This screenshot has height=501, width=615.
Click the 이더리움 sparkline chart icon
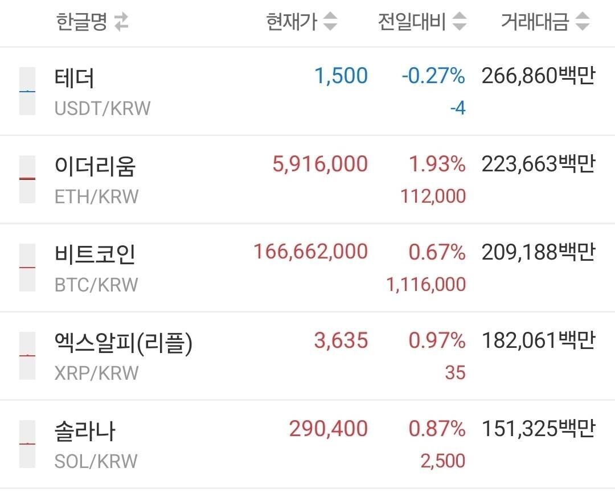point(27,179)
